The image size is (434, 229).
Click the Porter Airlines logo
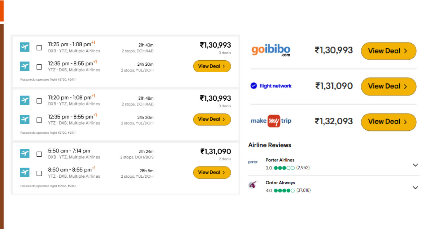coord(253,162)
